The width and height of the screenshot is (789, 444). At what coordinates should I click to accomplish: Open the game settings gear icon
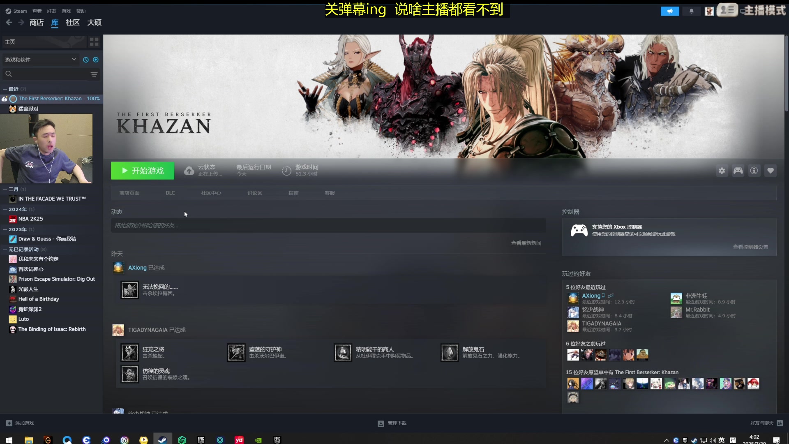(x=722, y=171)
